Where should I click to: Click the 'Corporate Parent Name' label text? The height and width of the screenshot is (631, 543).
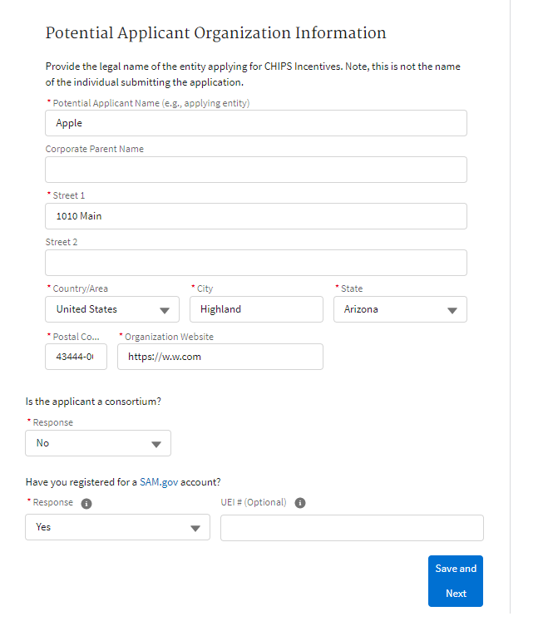pos(94,149)
